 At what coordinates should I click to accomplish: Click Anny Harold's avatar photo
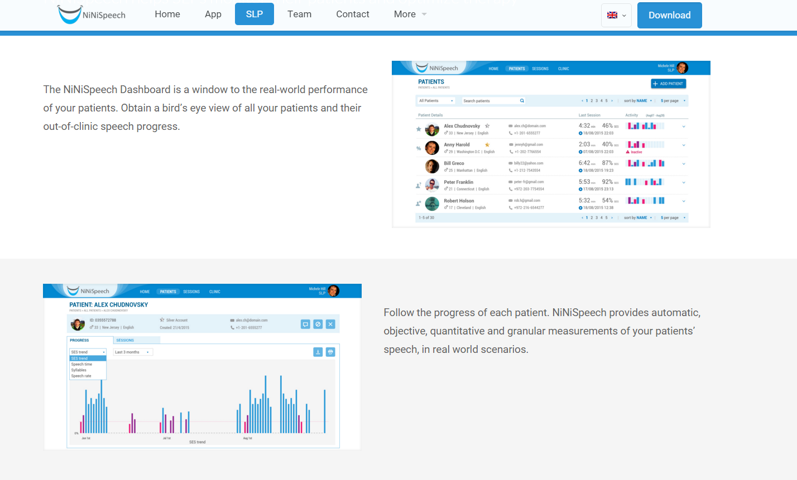(432, 148)
